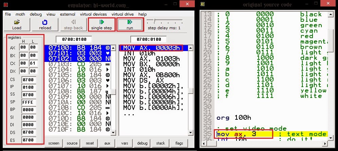Open the view menu
Image resolution: width=338 pixels, height=151 pixels.
point(51,14)
